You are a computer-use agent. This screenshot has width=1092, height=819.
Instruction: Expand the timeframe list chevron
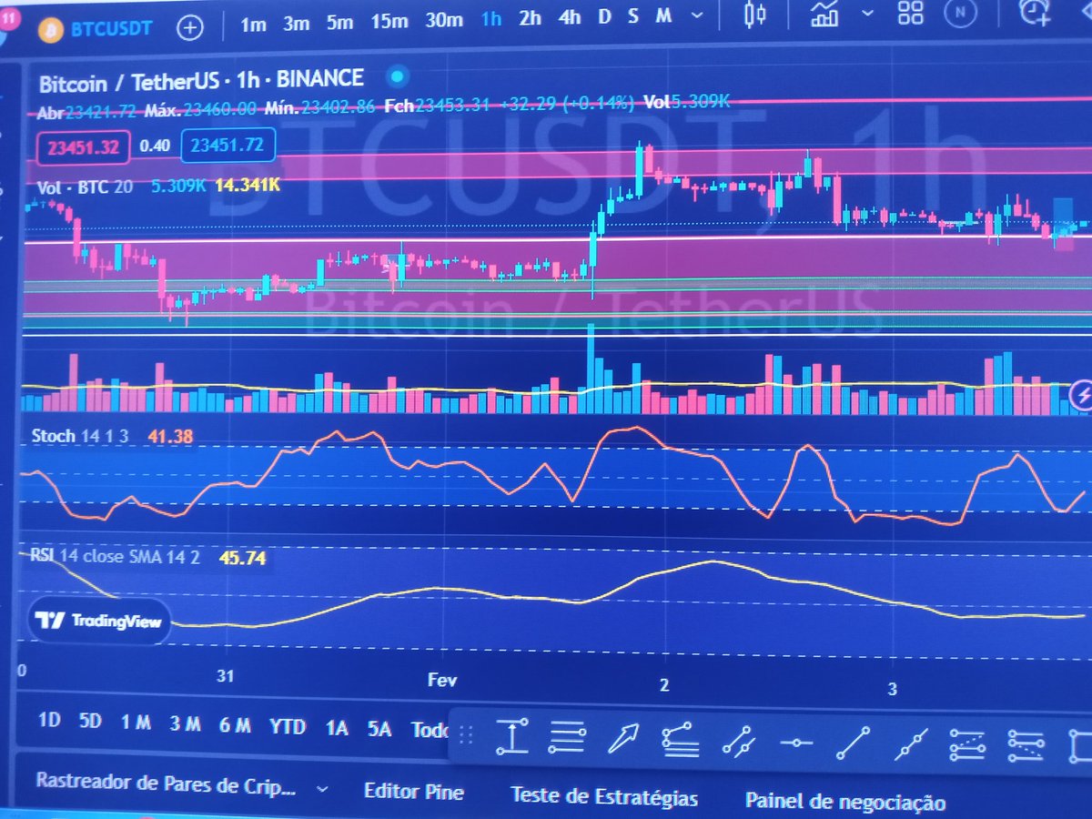pos(697,15)
